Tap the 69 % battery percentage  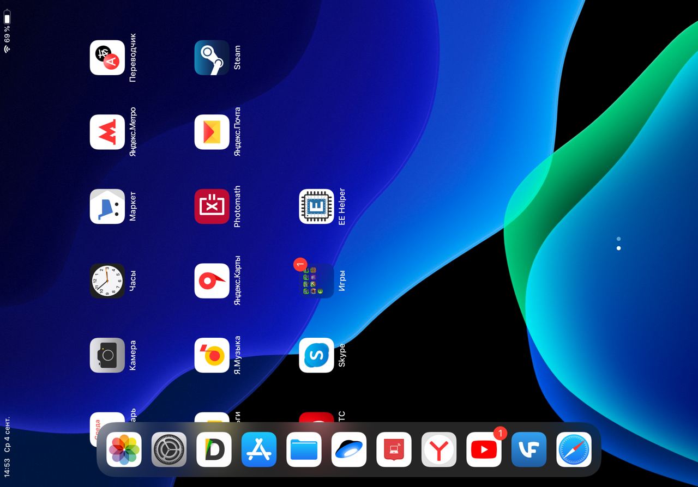pyautogui.click(x=7, y=34)
